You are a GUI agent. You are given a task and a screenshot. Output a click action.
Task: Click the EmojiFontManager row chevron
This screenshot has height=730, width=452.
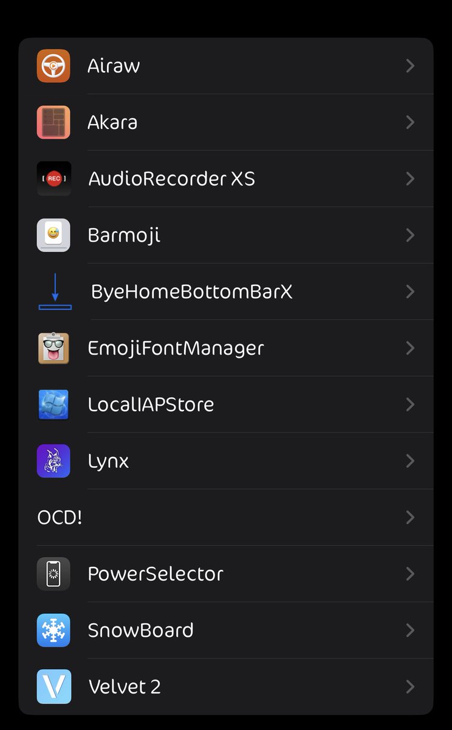[x=411, y=348]
